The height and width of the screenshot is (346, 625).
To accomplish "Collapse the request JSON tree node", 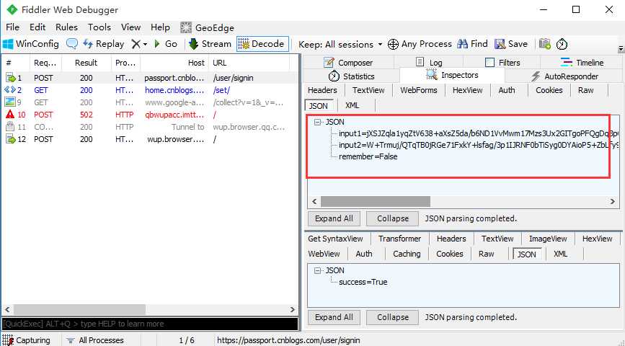I will [318, 122].
